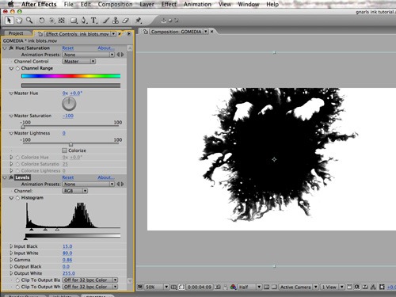Collapse the Master Saturation property

[11, 116]
